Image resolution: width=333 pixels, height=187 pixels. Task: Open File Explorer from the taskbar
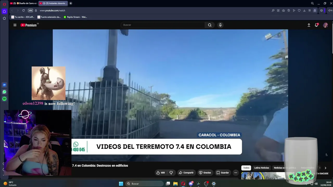(x=176, y=184)
